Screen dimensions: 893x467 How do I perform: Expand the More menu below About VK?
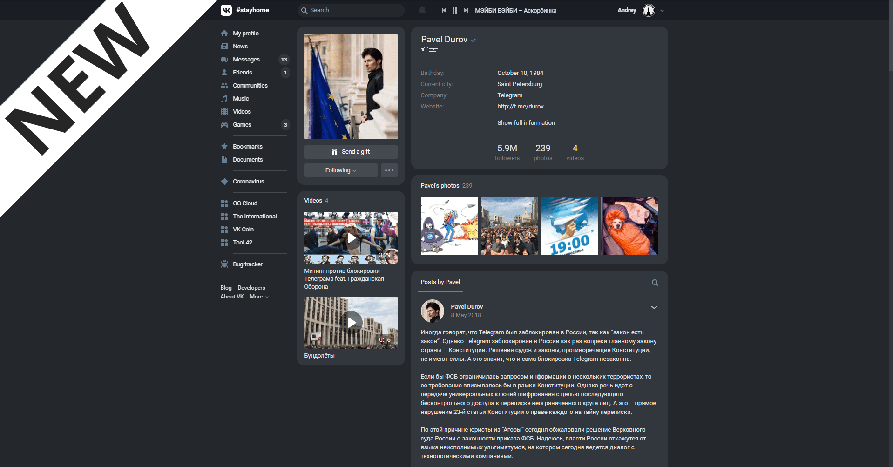258,297
